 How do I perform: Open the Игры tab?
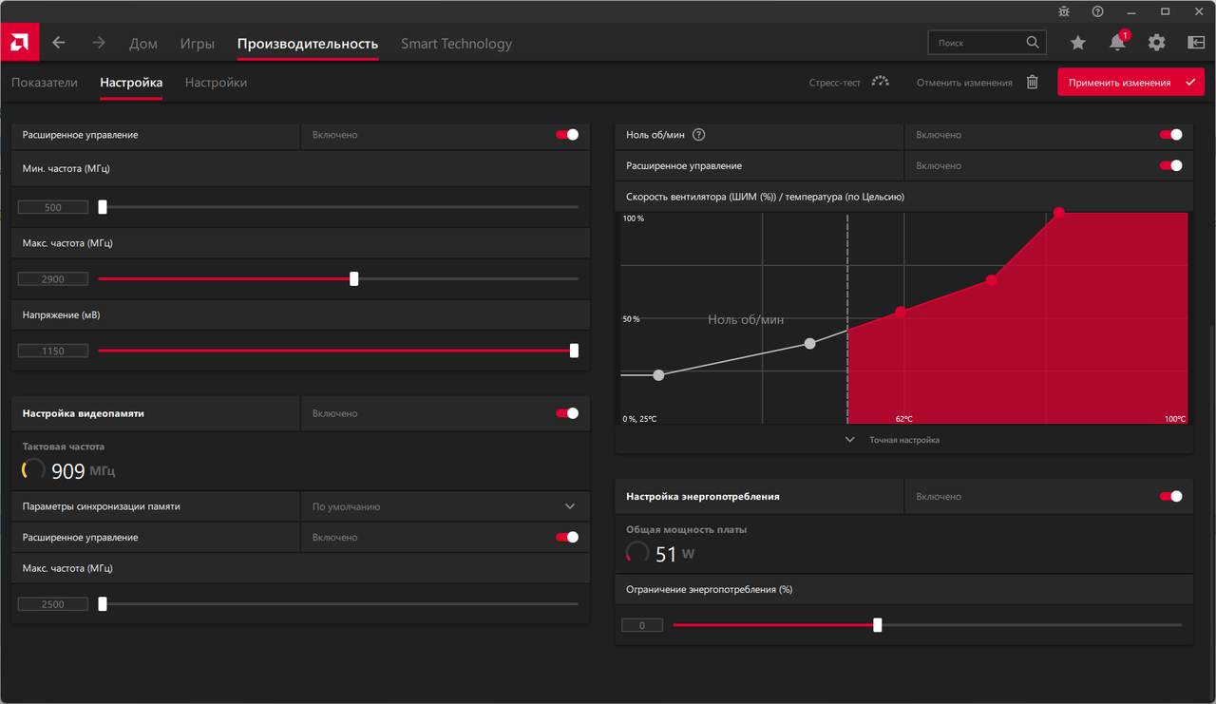[x=198, y=44]
